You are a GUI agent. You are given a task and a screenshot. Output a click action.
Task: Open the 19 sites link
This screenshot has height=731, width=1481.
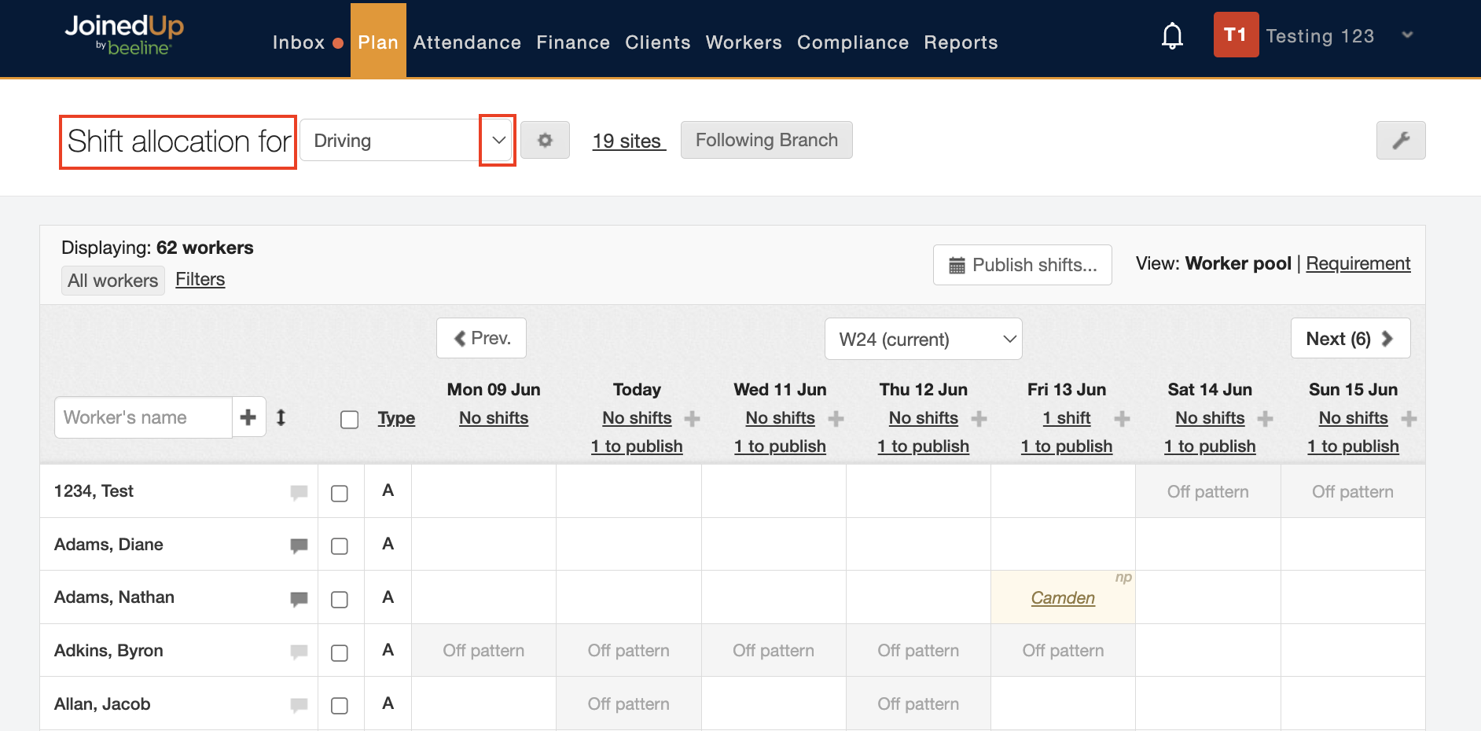point(628,141)
